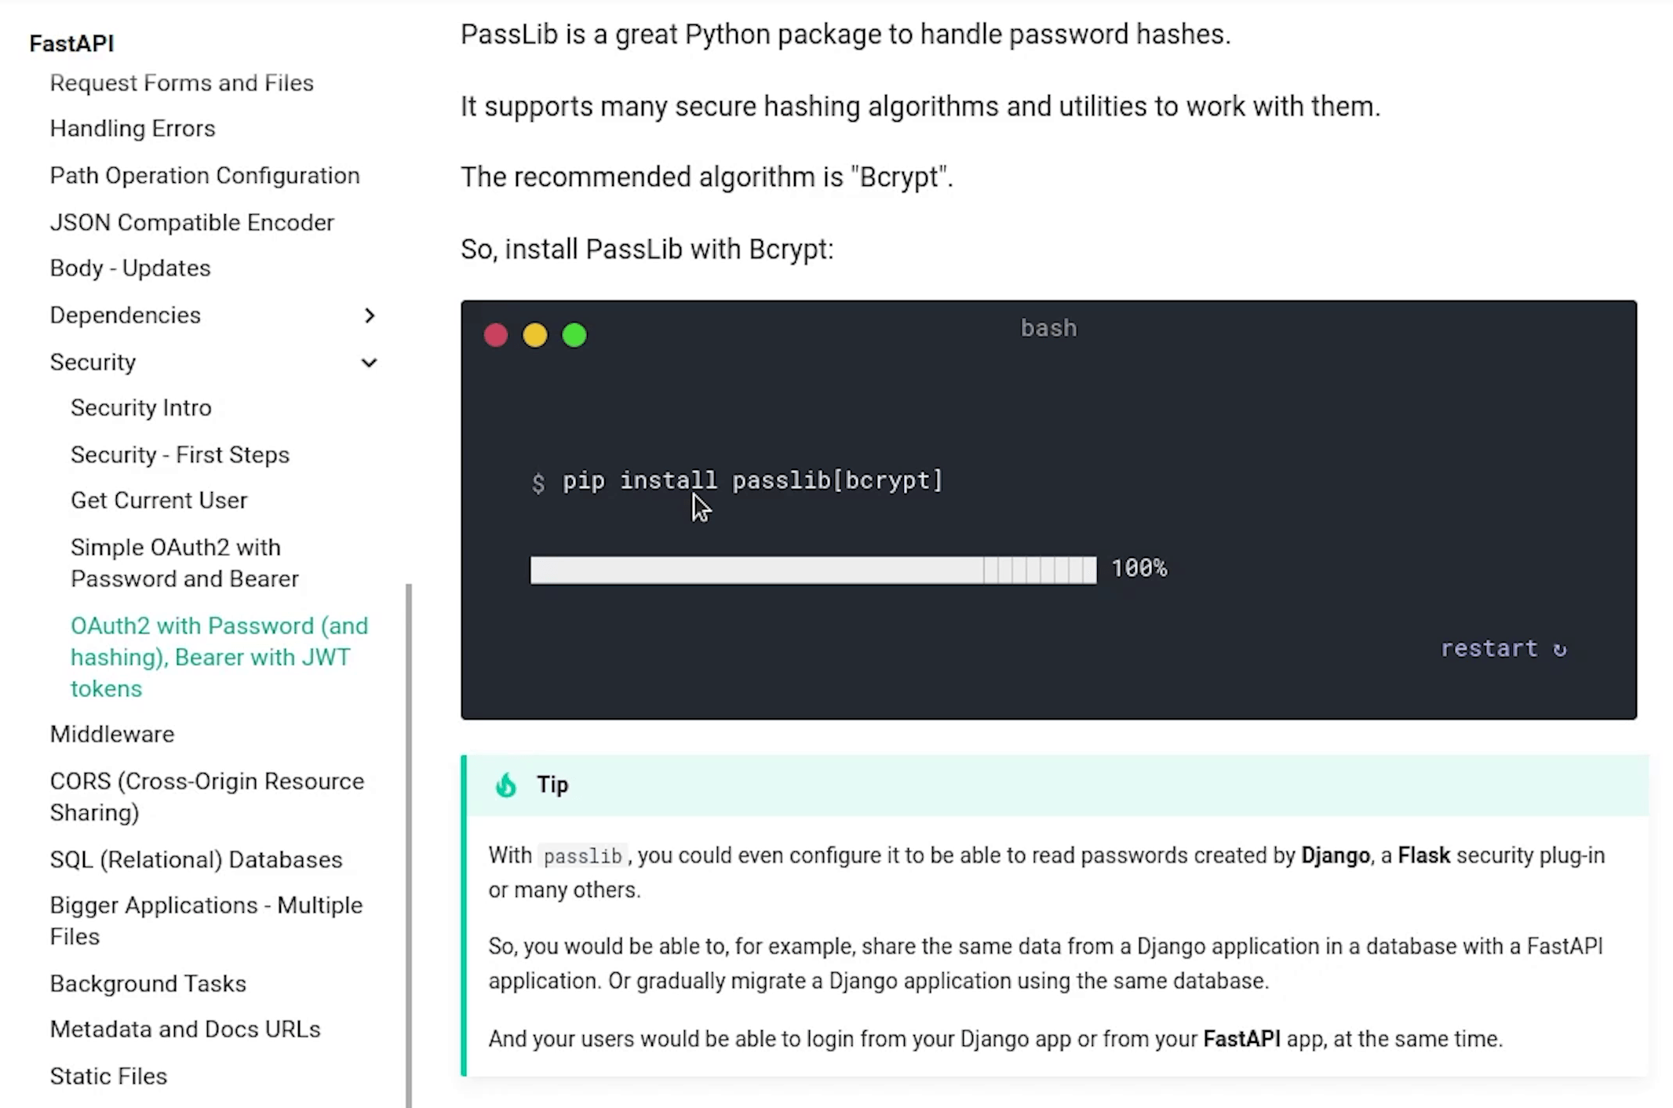Click the FastAPI sidebar title
This screenshot has width=1673, height=1108.
point(71,43)
